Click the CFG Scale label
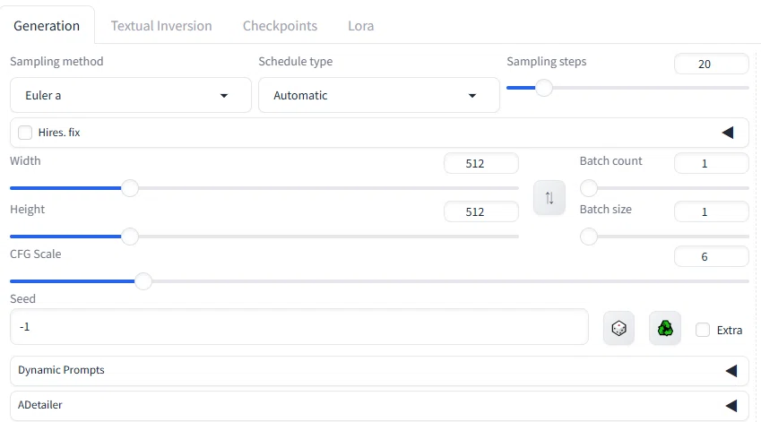The image size is (761, 422). (x=36, y=254)
